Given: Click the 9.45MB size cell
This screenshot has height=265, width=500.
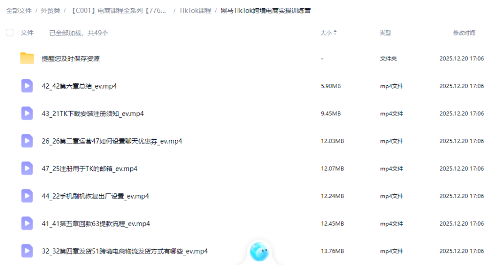Looking at the screenshot, I should [x=331, y=114].
